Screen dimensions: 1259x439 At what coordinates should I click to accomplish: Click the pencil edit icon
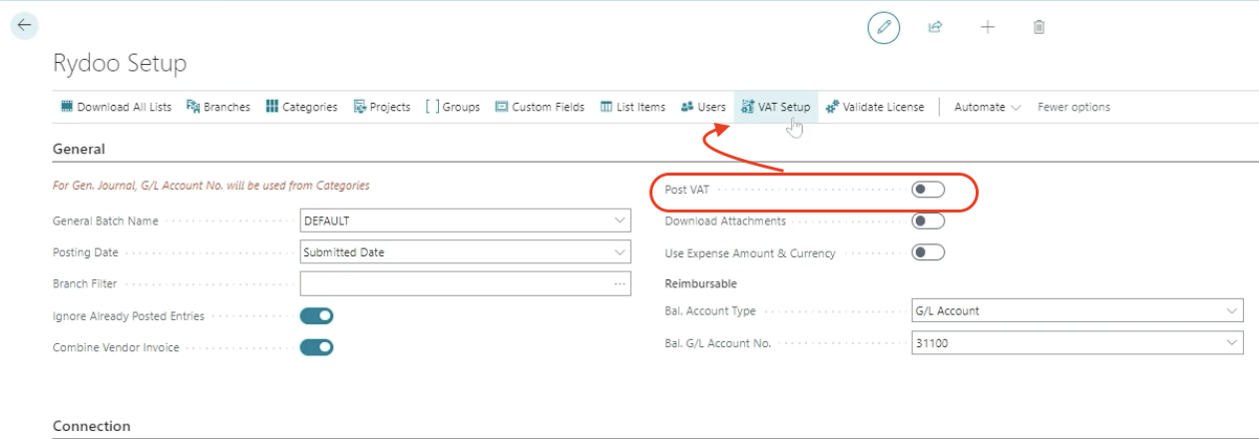[x=883, y=27]
